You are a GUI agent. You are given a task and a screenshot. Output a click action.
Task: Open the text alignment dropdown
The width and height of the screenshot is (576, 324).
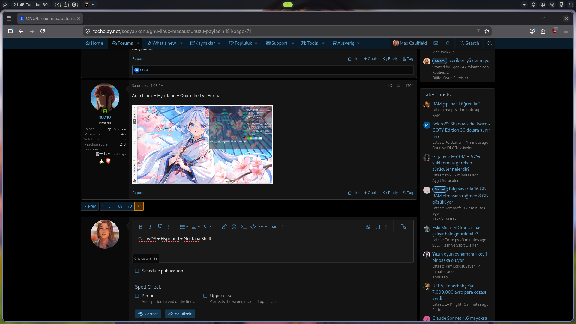(196, 227)
